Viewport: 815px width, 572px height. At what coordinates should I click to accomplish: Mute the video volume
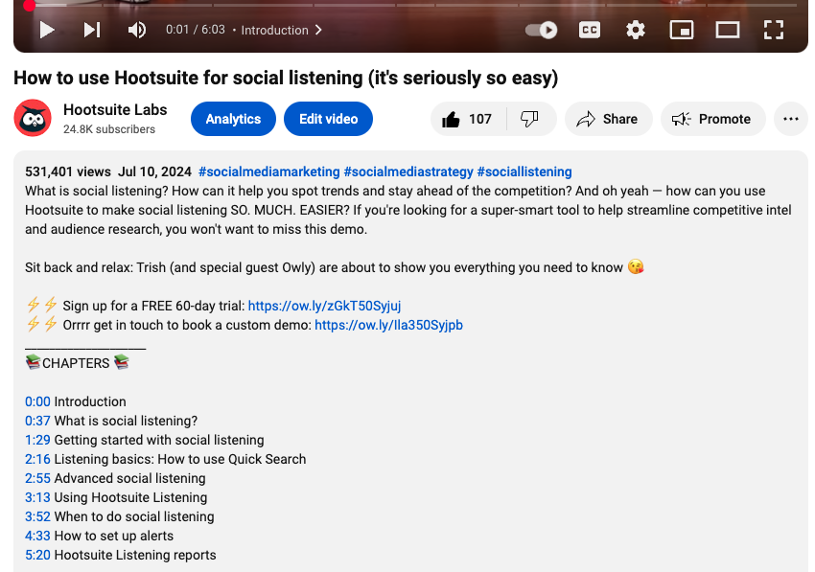coord(137,30)
